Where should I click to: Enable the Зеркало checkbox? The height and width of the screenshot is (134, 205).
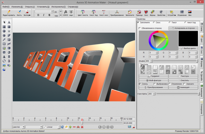(x=184, y=84)
